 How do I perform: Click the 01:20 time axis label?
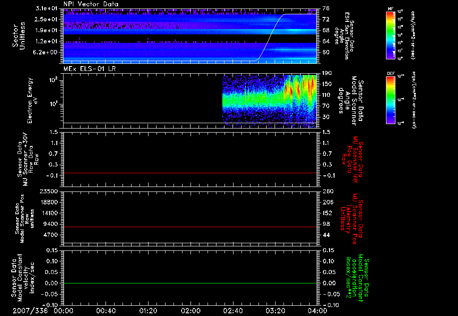tap(148, 311)
